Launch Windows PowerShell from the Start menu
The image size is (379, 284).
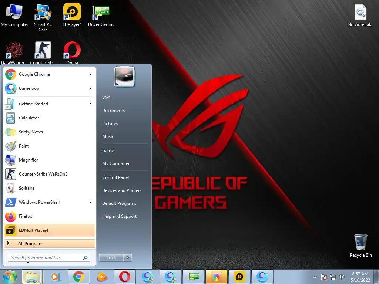(50, 202)
